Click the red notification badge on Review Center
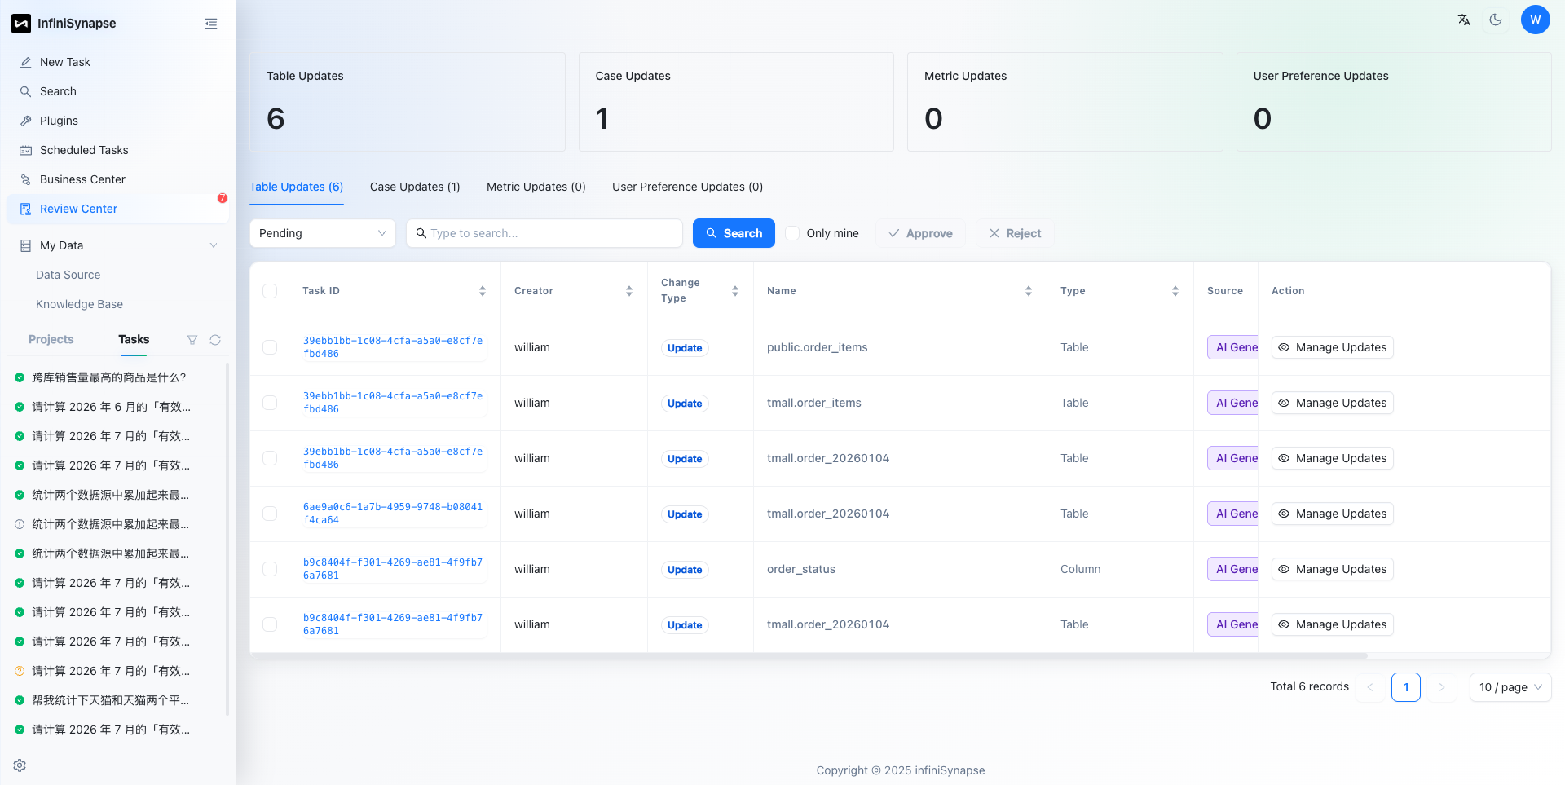The width and height of the screenshot is (1565, 785). (222, 198)
